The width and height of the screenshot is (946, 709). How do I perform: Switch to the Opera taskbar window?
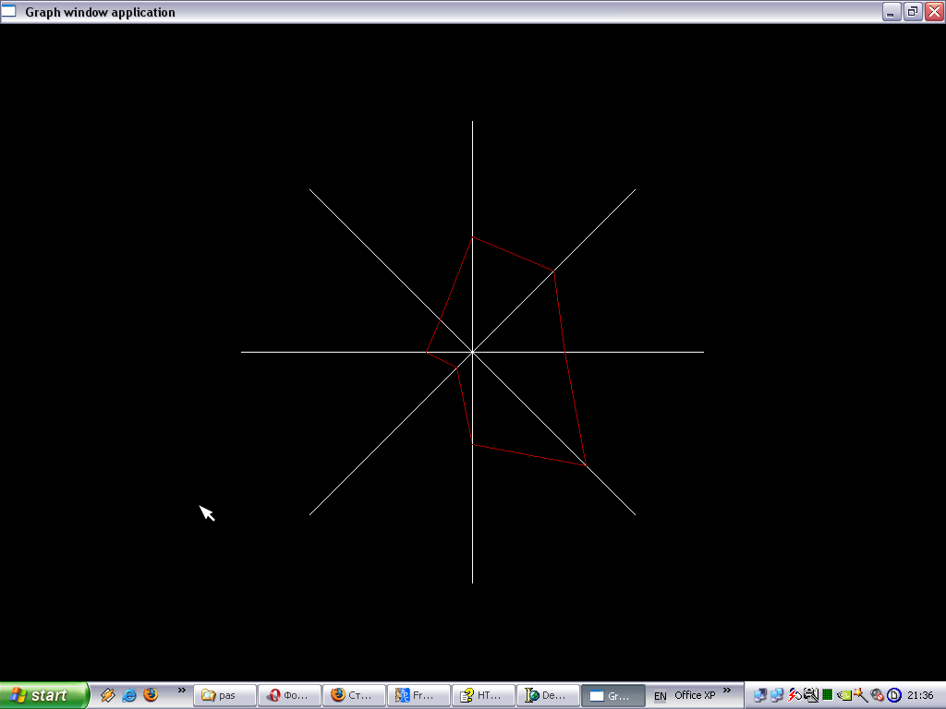[x=289, y=695]
